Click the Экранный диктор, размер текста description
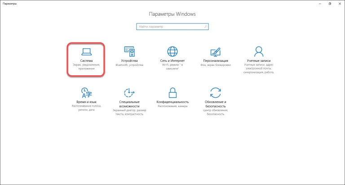 (x=129, y=112)
